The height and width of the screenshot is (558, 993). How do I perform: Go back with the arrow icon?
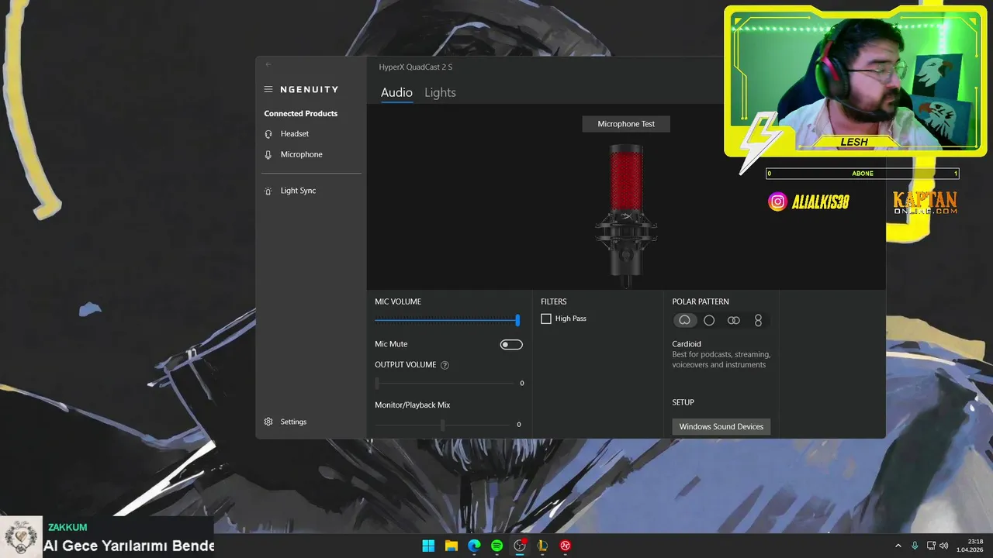[268, 64]
